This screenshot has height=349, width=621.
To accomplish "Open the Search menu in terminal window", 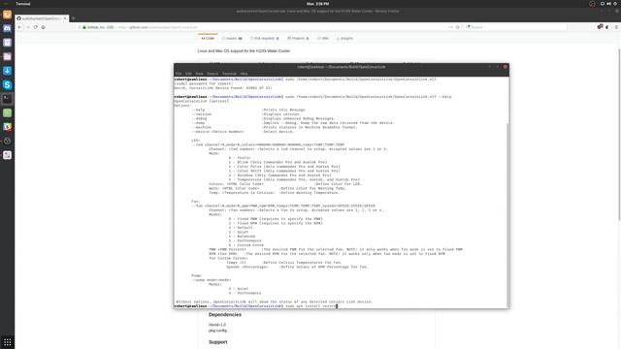I will (x=212, y=74).
